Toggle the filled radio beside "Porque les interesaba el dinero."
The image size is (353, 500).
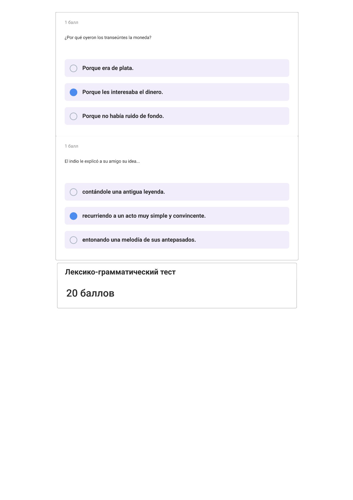[x=74, y=92]
